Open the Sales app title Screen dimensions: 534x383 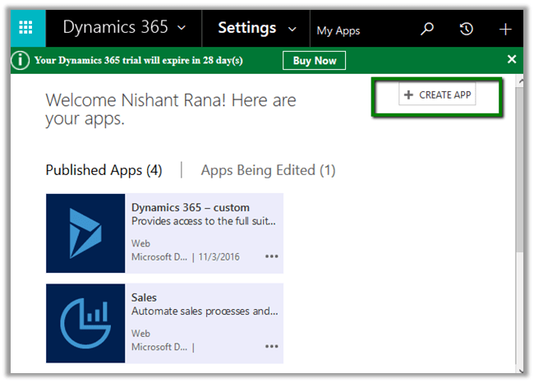(x=144, y=298)
